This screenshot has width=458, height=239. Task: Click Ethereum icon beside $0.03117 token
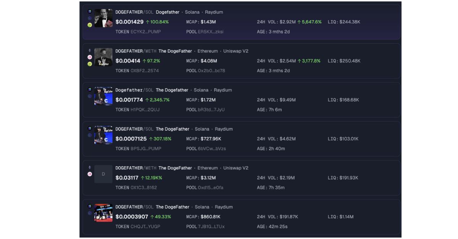[x=90, y=167]
